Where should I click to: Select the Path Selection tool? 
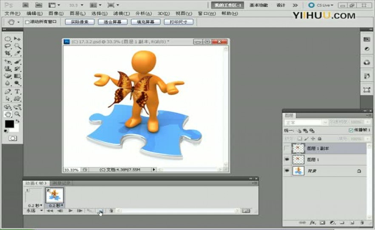click(x=8, y=98)
